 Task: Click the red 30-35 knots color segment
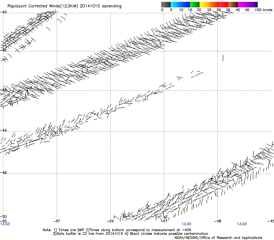224,4
